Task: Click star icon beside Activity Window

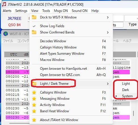Action: [34, 105]
